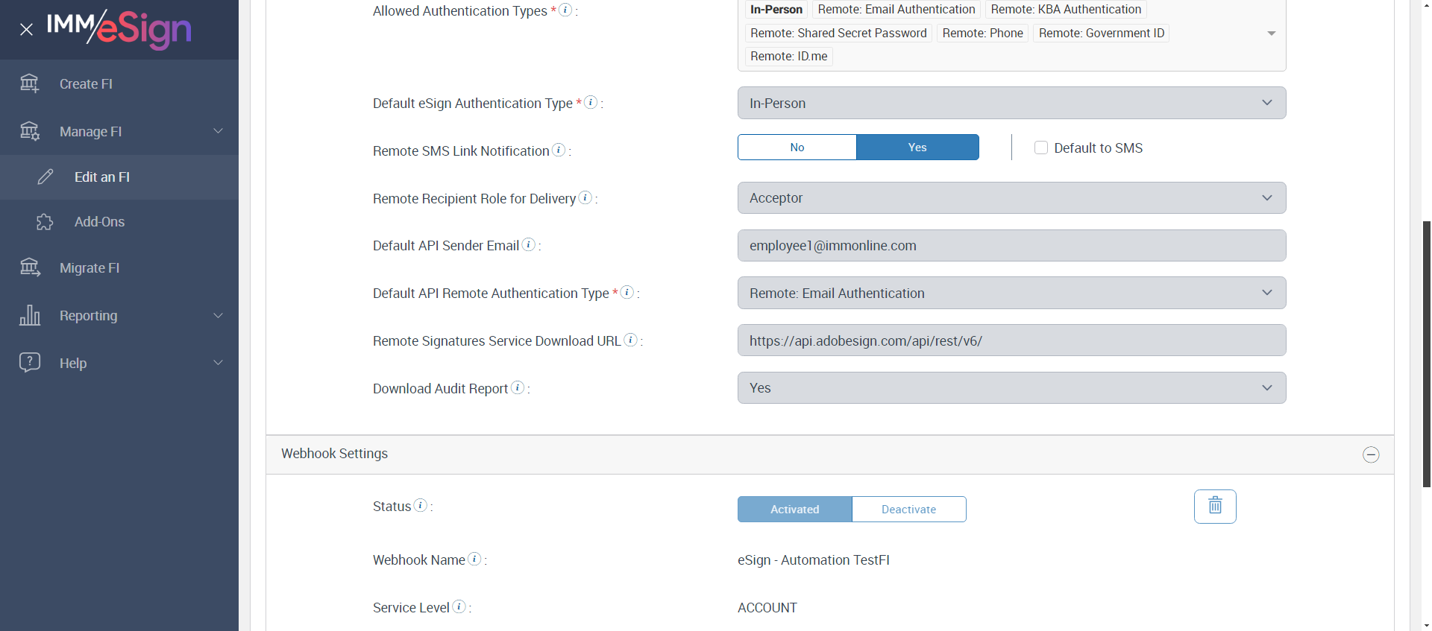1432x631 pixels.
Task: Collapse the Webhook Settings section
Action: [1371, 454]
